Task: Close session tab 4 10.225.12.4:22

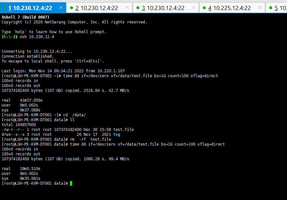Action: pyautogui.click(x=260, y=8)
